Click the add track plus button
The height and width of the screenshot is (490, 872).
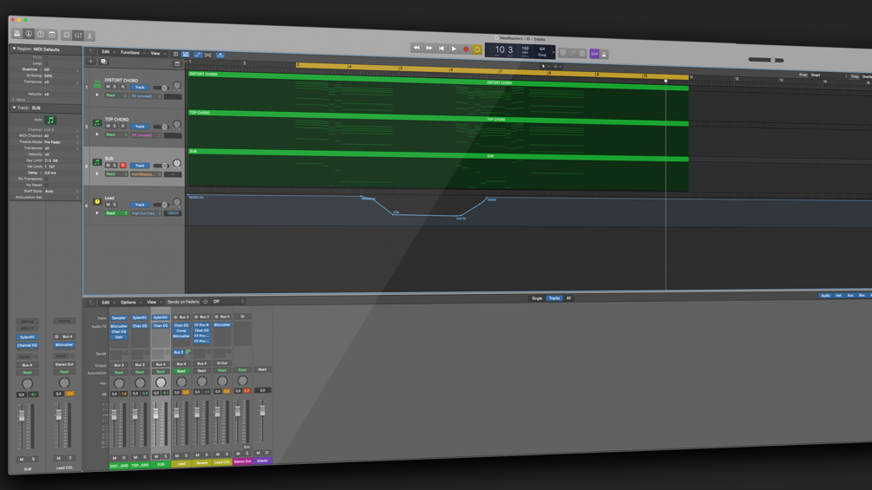pyautogui.click(x=91, y=61)
